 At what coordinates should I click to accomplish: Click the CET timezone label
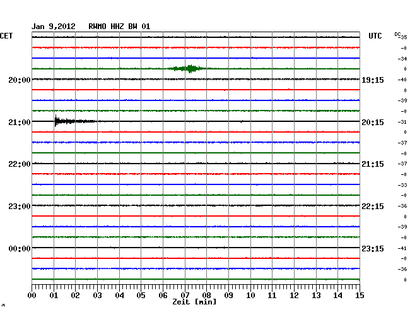[x=6, y=36]
